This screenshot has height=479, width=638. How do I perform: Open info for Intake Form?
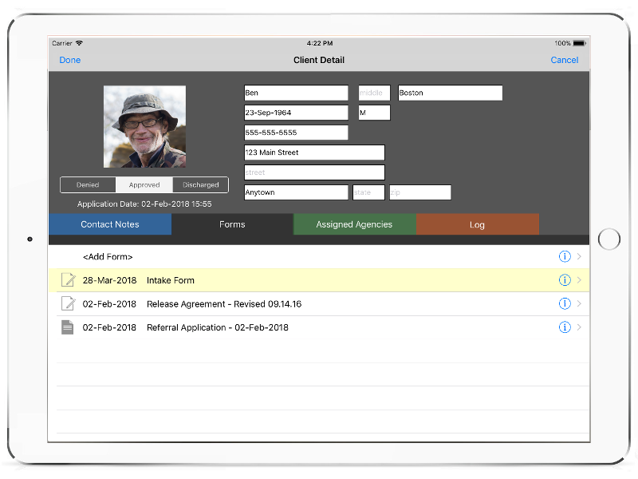coord(565,280)
